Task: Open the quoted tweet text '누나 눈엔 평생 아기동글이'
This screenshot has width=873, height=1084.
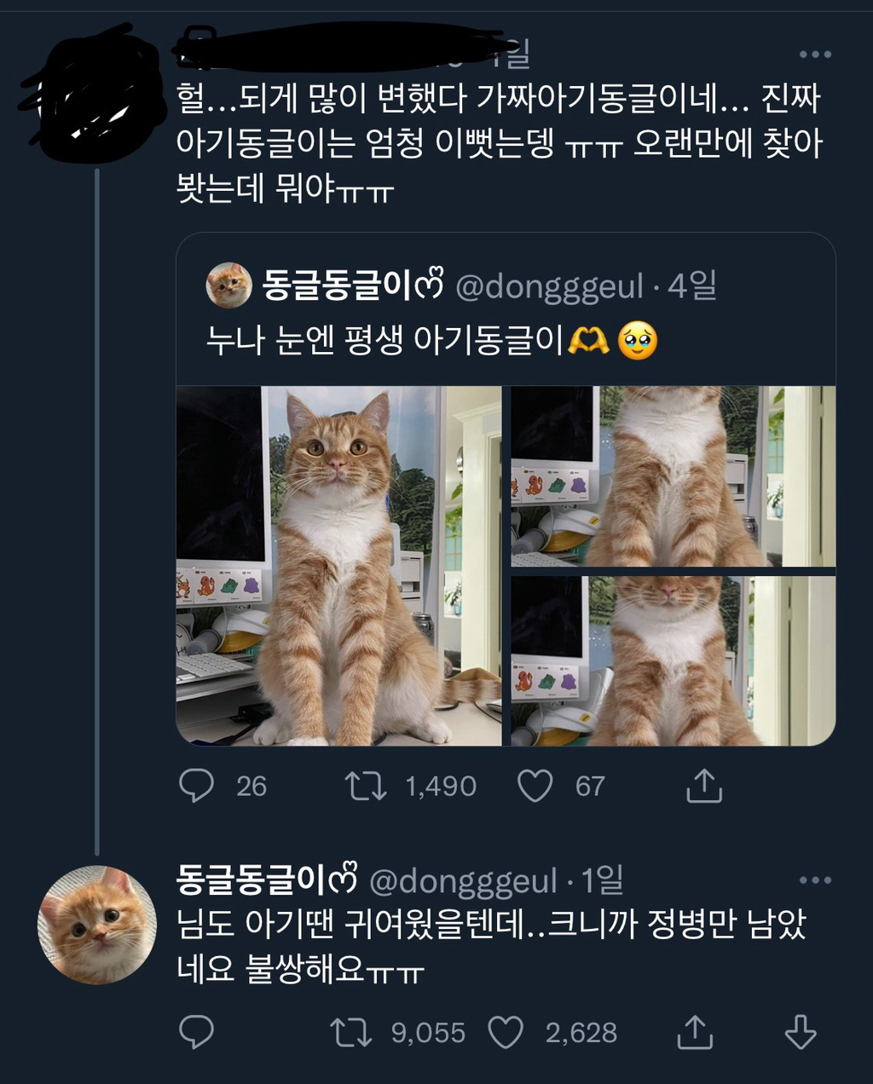Action: [385, 341]
